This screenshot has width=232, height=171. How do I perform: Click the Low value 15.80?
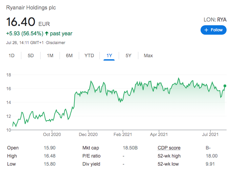point(50,164)
